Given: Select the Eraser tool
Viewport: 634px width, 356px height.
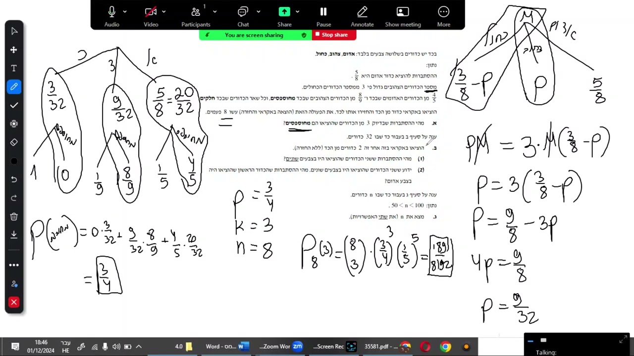Looking at the screenshot, I should (x=14, y=142).
